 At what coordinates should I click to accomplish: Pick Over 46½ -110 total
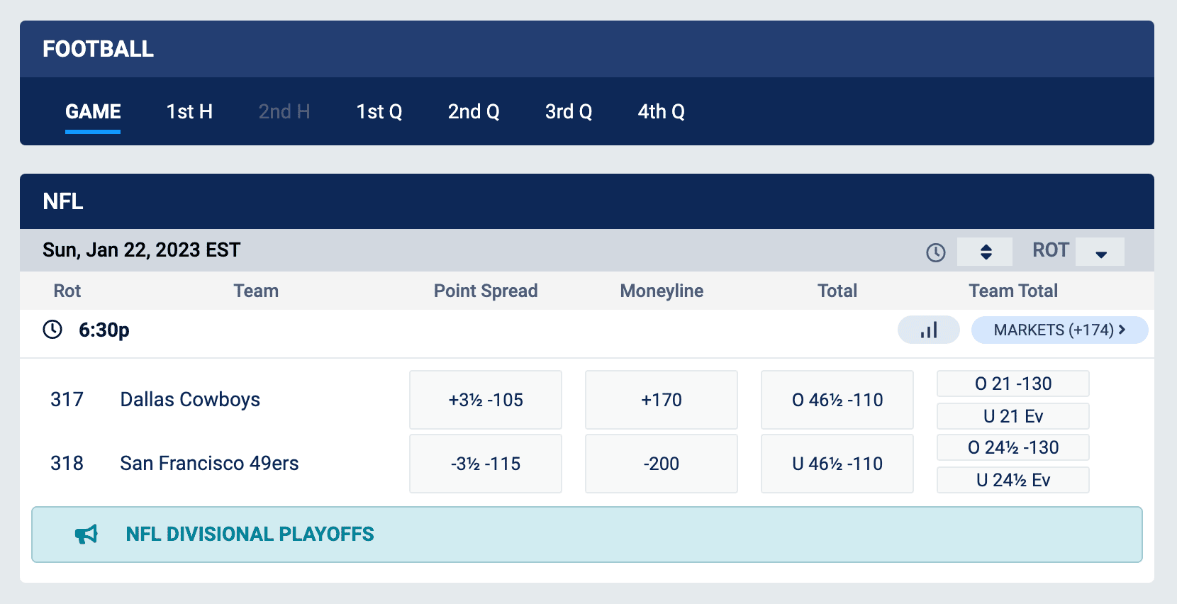pos(837,399)
